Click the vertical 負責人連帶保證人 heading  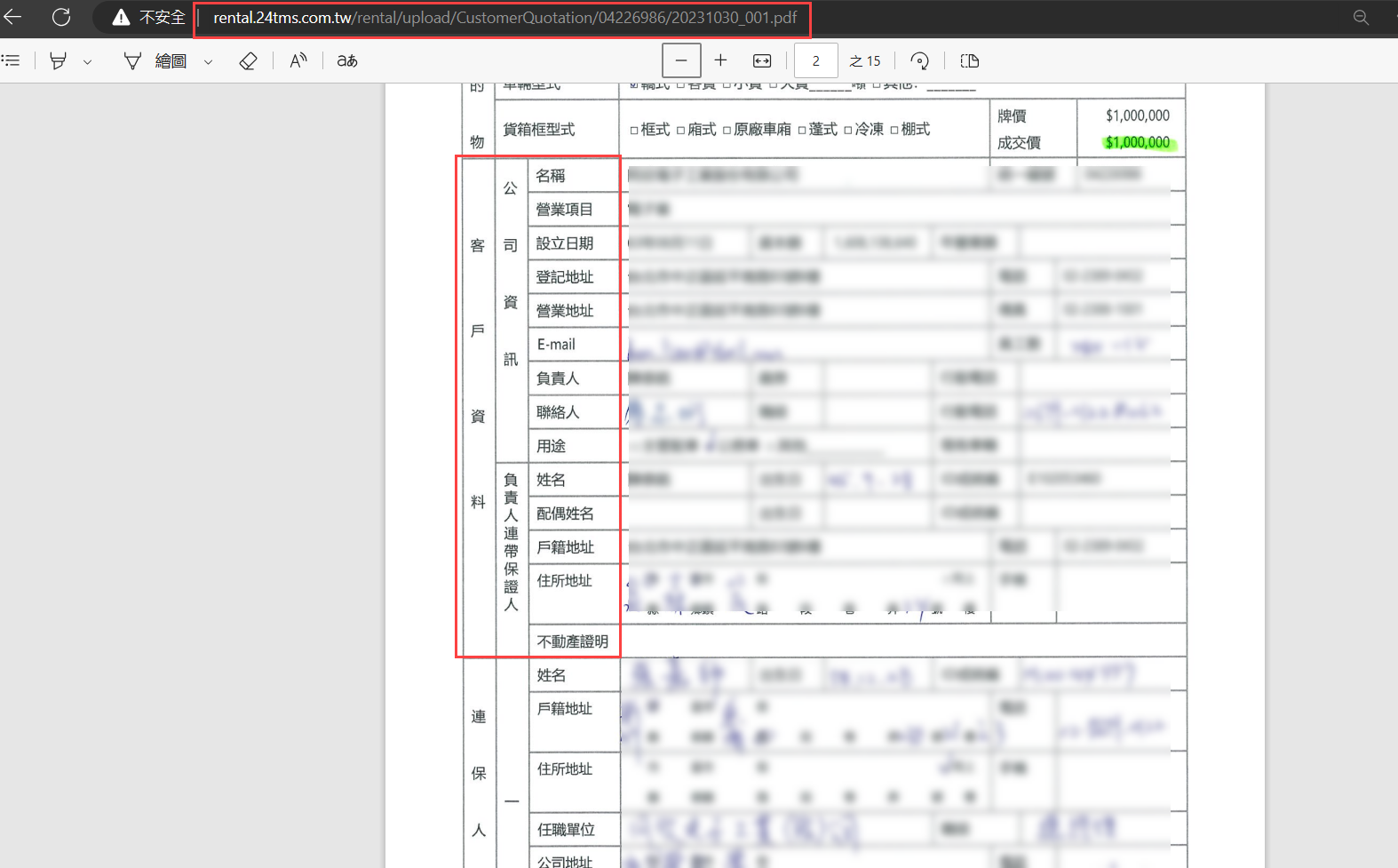(x=511, y=542)
